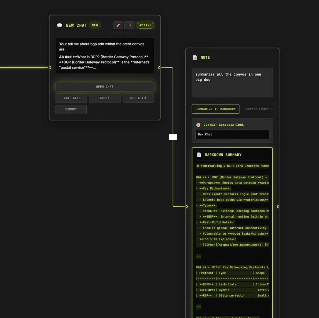
Task: Click the CODEX button
Action: 105,98
